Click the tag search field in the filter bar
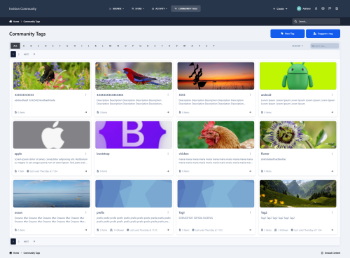 325,46
